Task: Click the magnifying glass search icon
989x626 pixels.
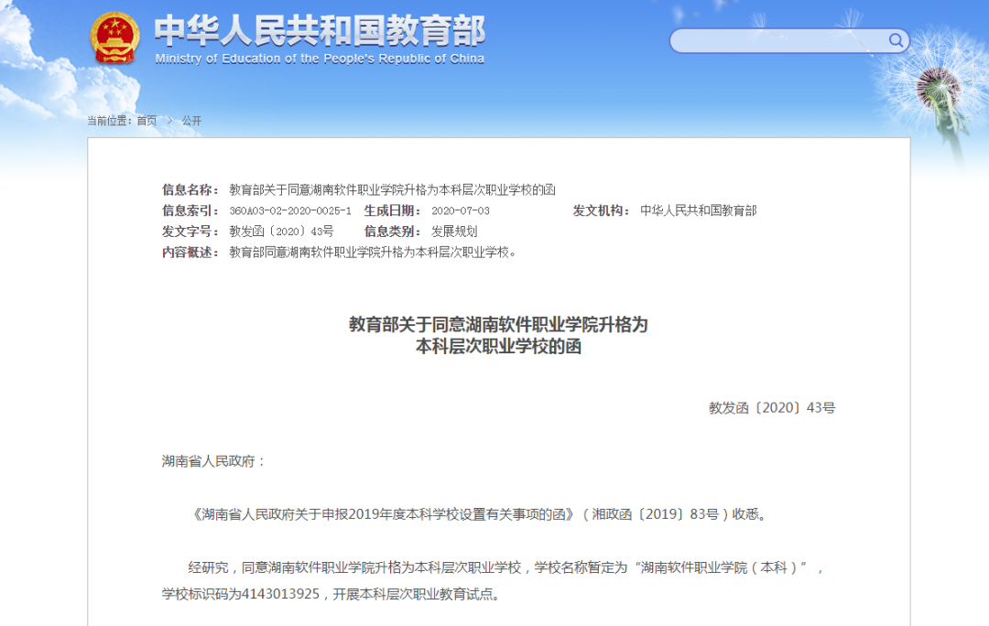Action: pos(895,41)
